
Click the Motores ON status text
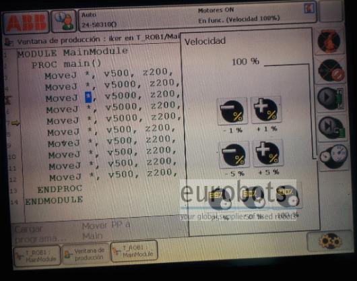click(216, 10)
